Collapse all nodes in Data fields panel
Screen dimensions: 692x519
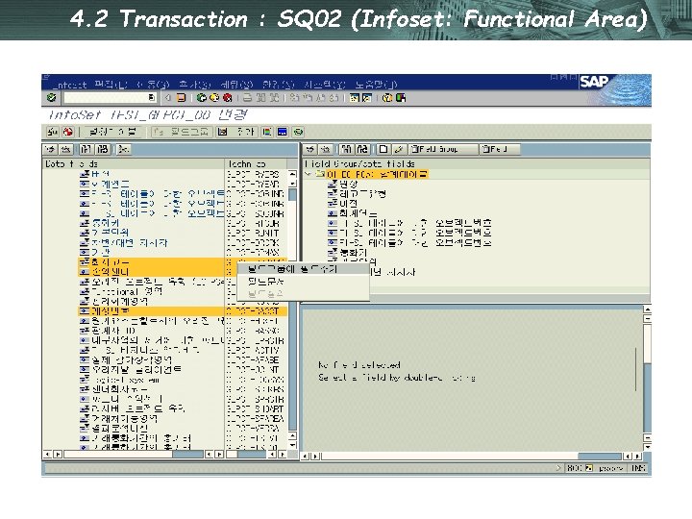(65, 149)
